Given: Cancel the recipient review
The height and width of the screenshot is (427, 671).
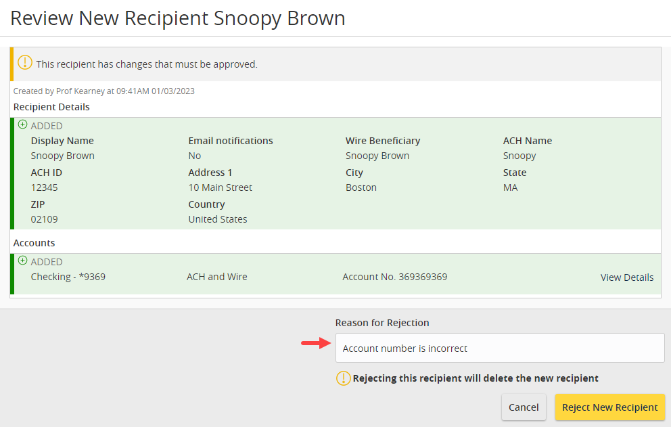Looking at the screenshot, I should pos(524,407).
